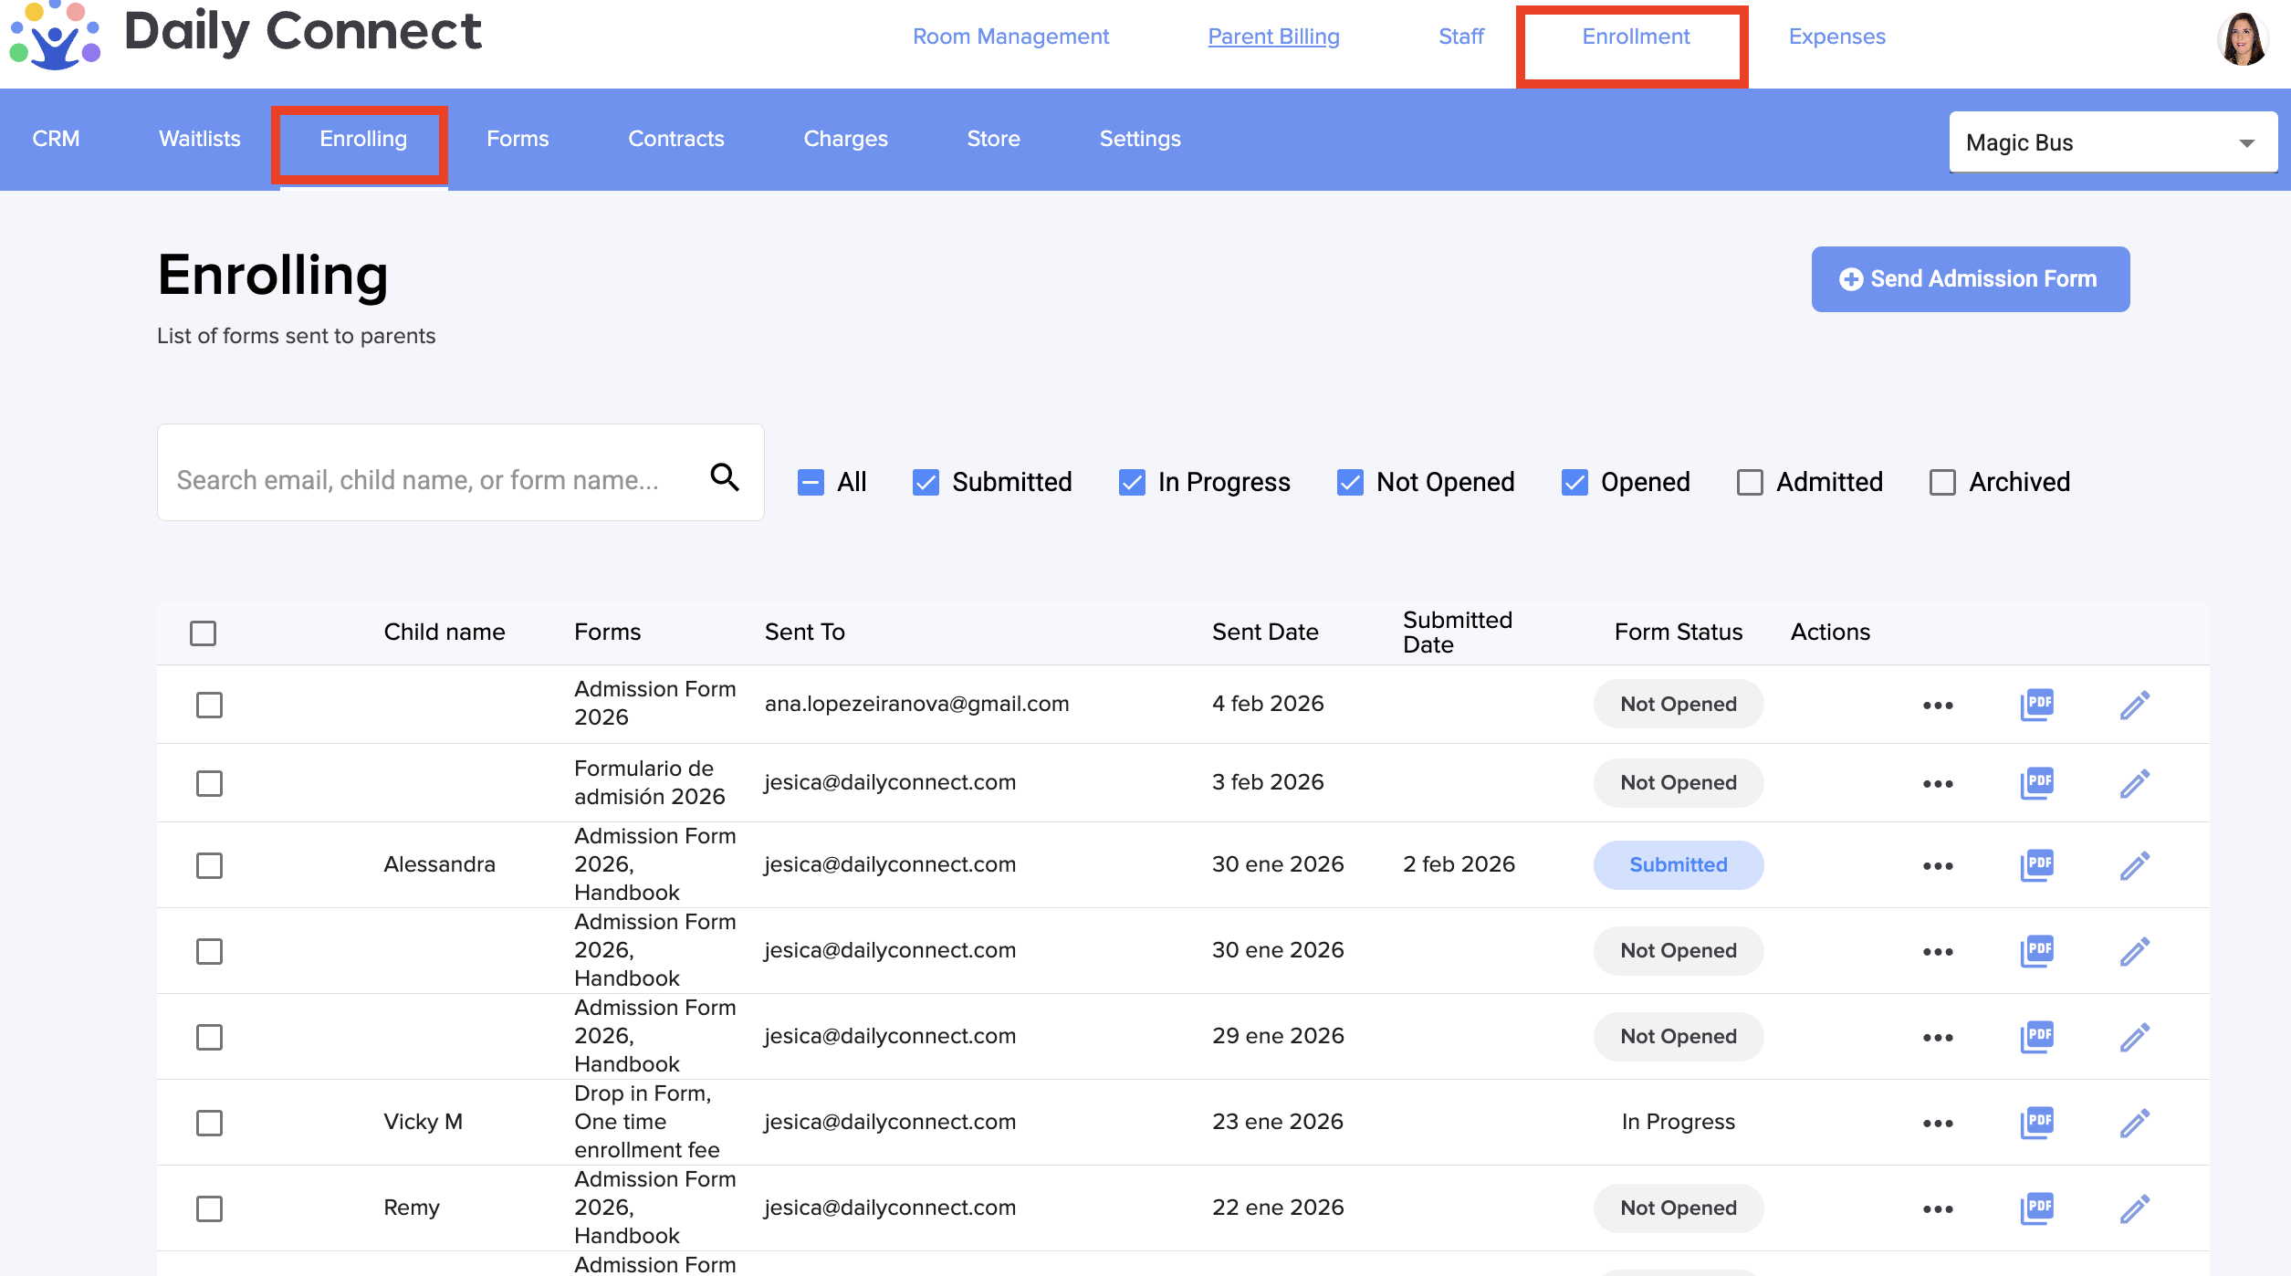Viewport: 2291px width, 1276px height.
Task: Open the Magic Bus center dropdown
Action: tap(2112, 142)
